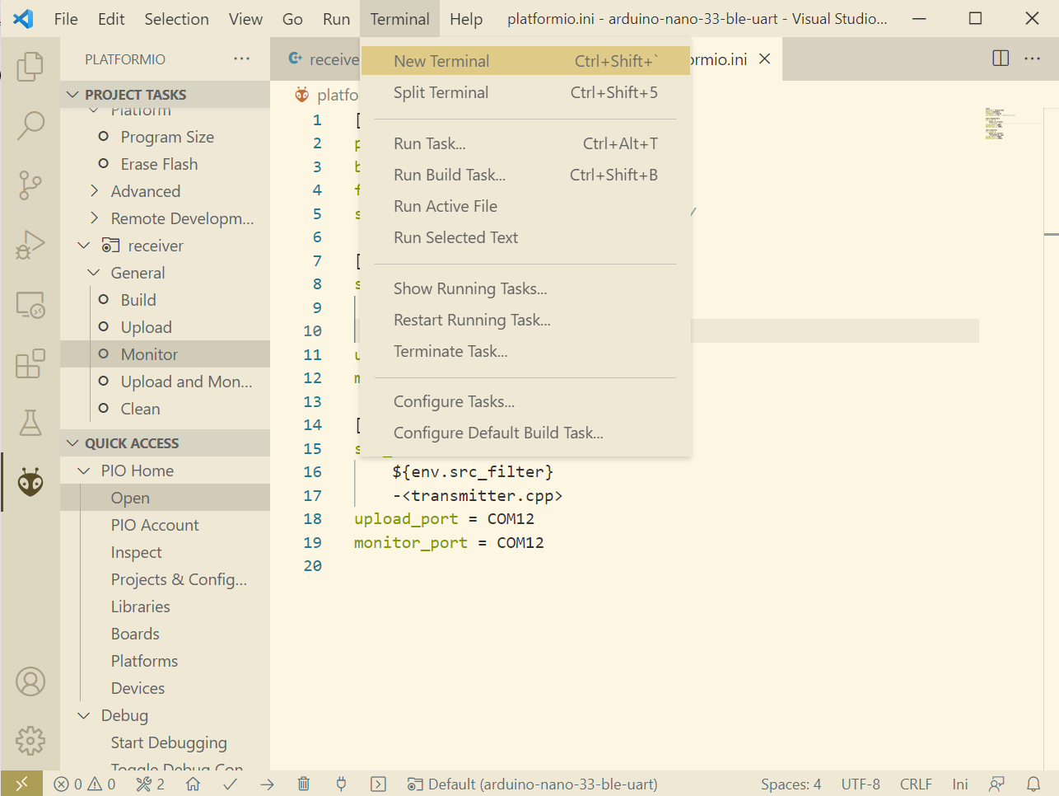Run the Erase Flash task

pyautogui.click(x=165, y=164)
